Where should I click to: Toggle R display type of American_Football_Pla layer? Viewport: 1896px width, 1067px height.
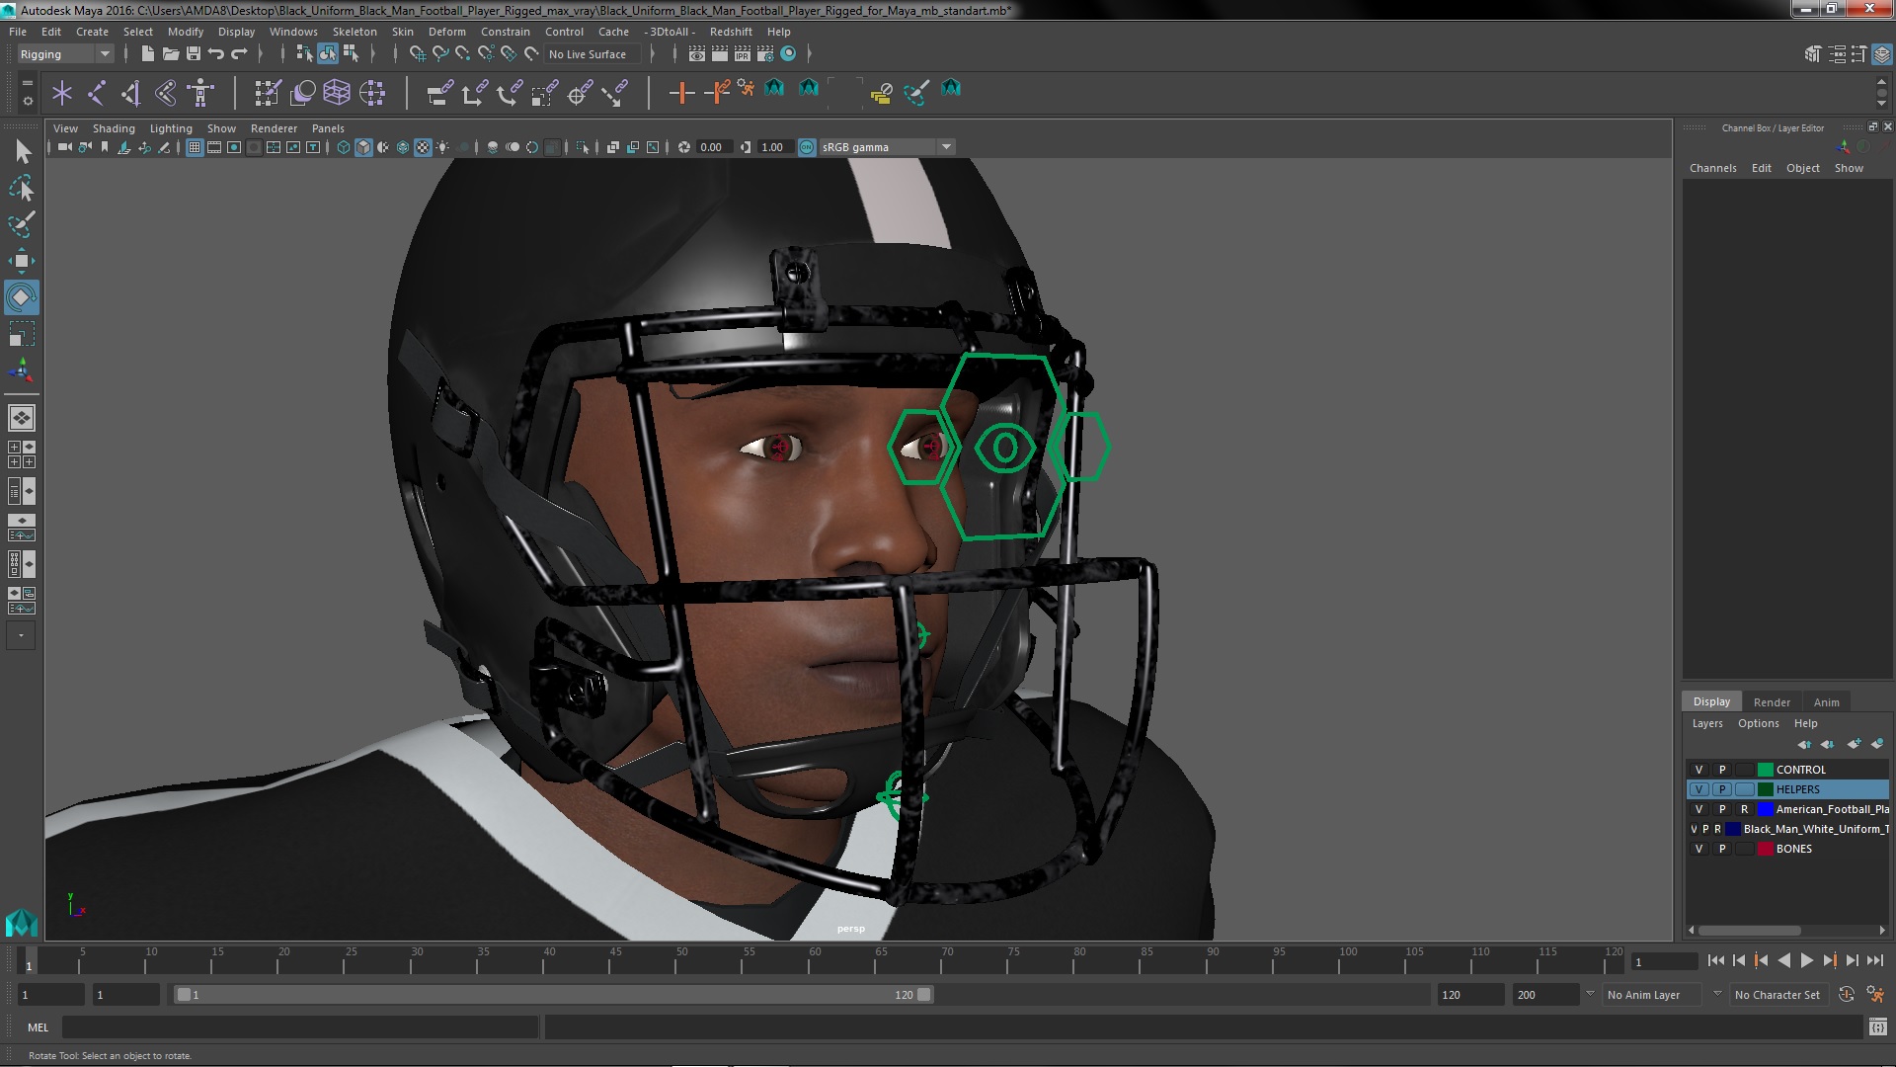click(x=1744, y=809)
